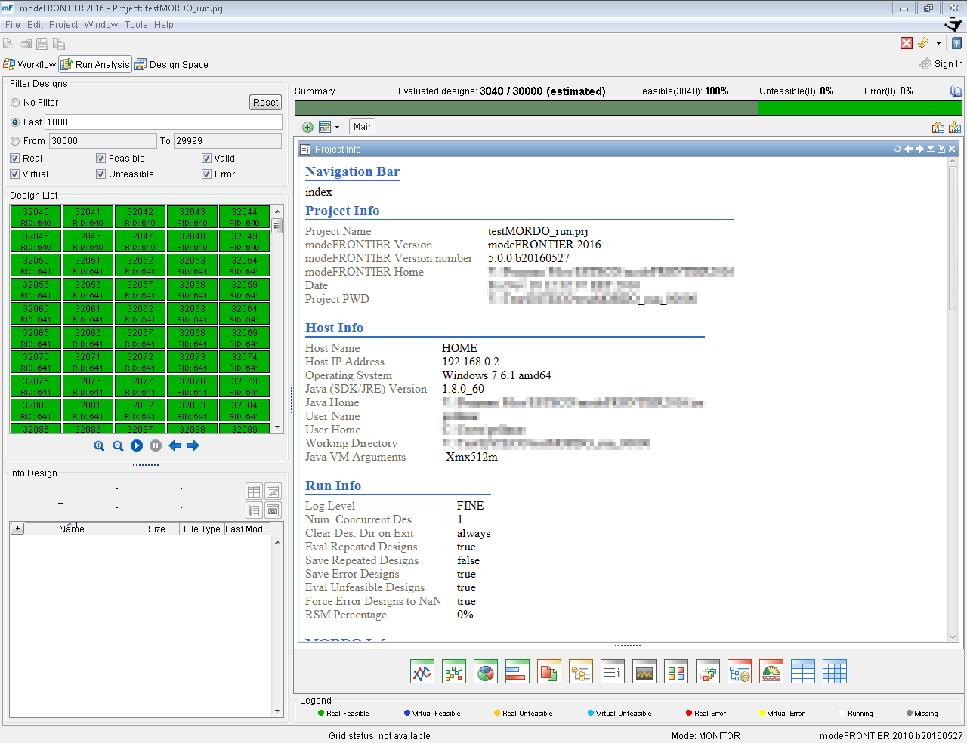
Task: Open the folder tree list tool
Action: coord(581,671)
